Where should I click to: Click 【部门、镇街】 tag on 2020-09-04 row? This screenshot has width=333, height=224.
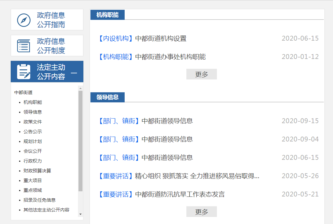119,139
